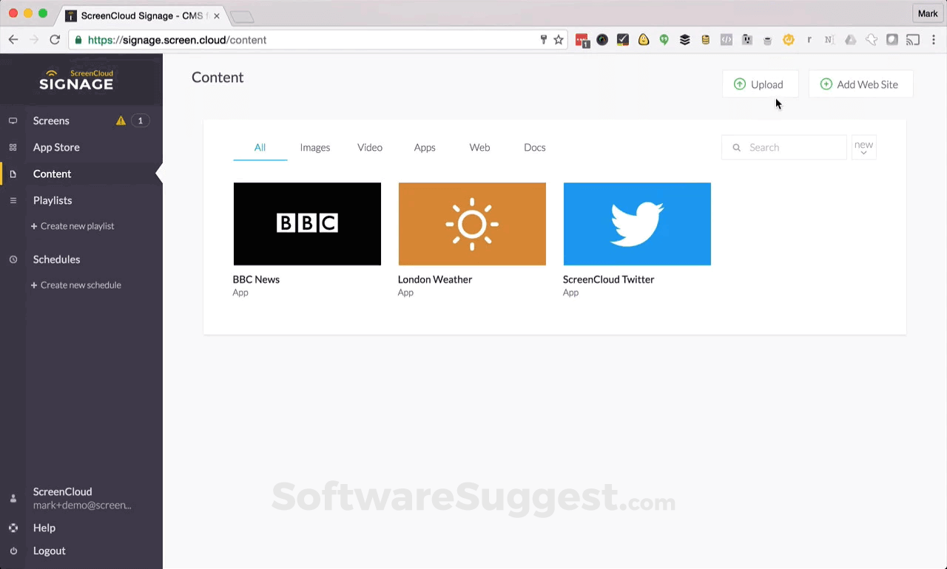Open the Mark profile menu in Chrome
The height and width of the screenshot is (569, 947).
tap(927, 13)
